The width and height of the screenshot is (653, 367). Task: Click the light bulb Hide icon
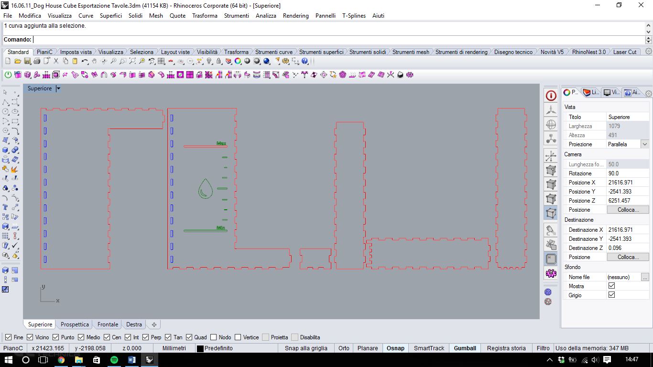pyautogui.click(x=209, y=61)
